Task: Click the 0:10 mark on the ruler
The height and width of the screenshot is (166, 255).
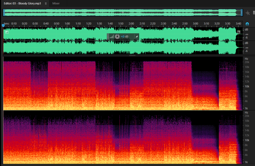Action: [14, 24]
